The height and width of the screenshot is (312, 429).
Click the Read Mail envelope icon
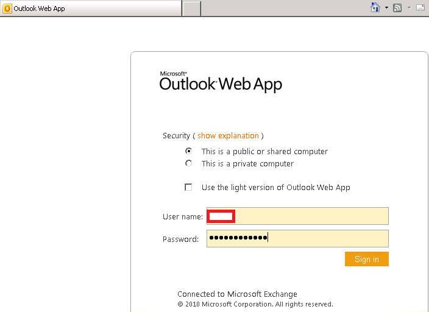coord(420,8)
